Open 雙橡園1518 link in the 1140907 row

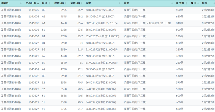click(11, 63)
